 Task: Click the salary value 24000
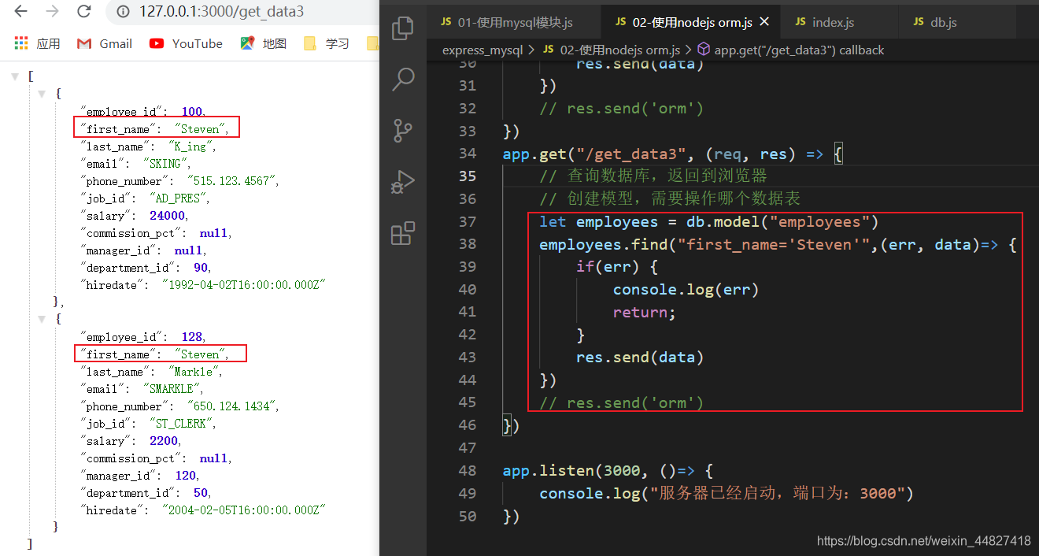tap(168, 216)
